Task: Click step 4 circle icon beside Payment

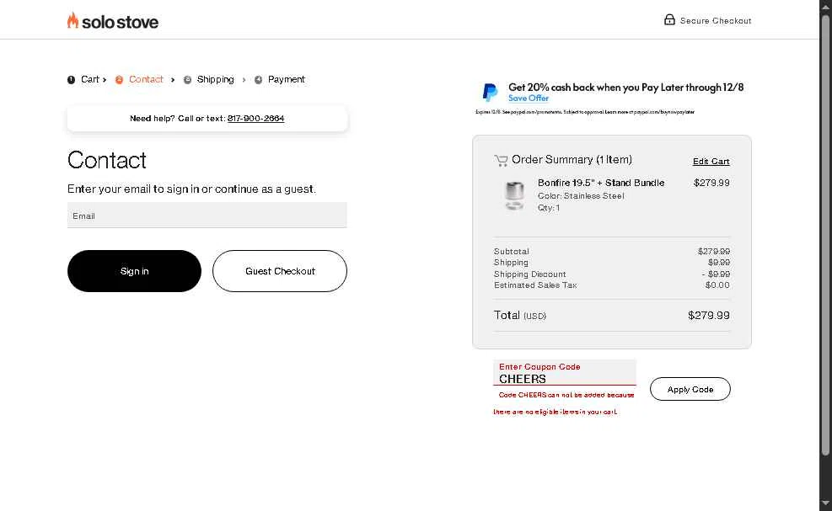Action: tap(259, 80)
